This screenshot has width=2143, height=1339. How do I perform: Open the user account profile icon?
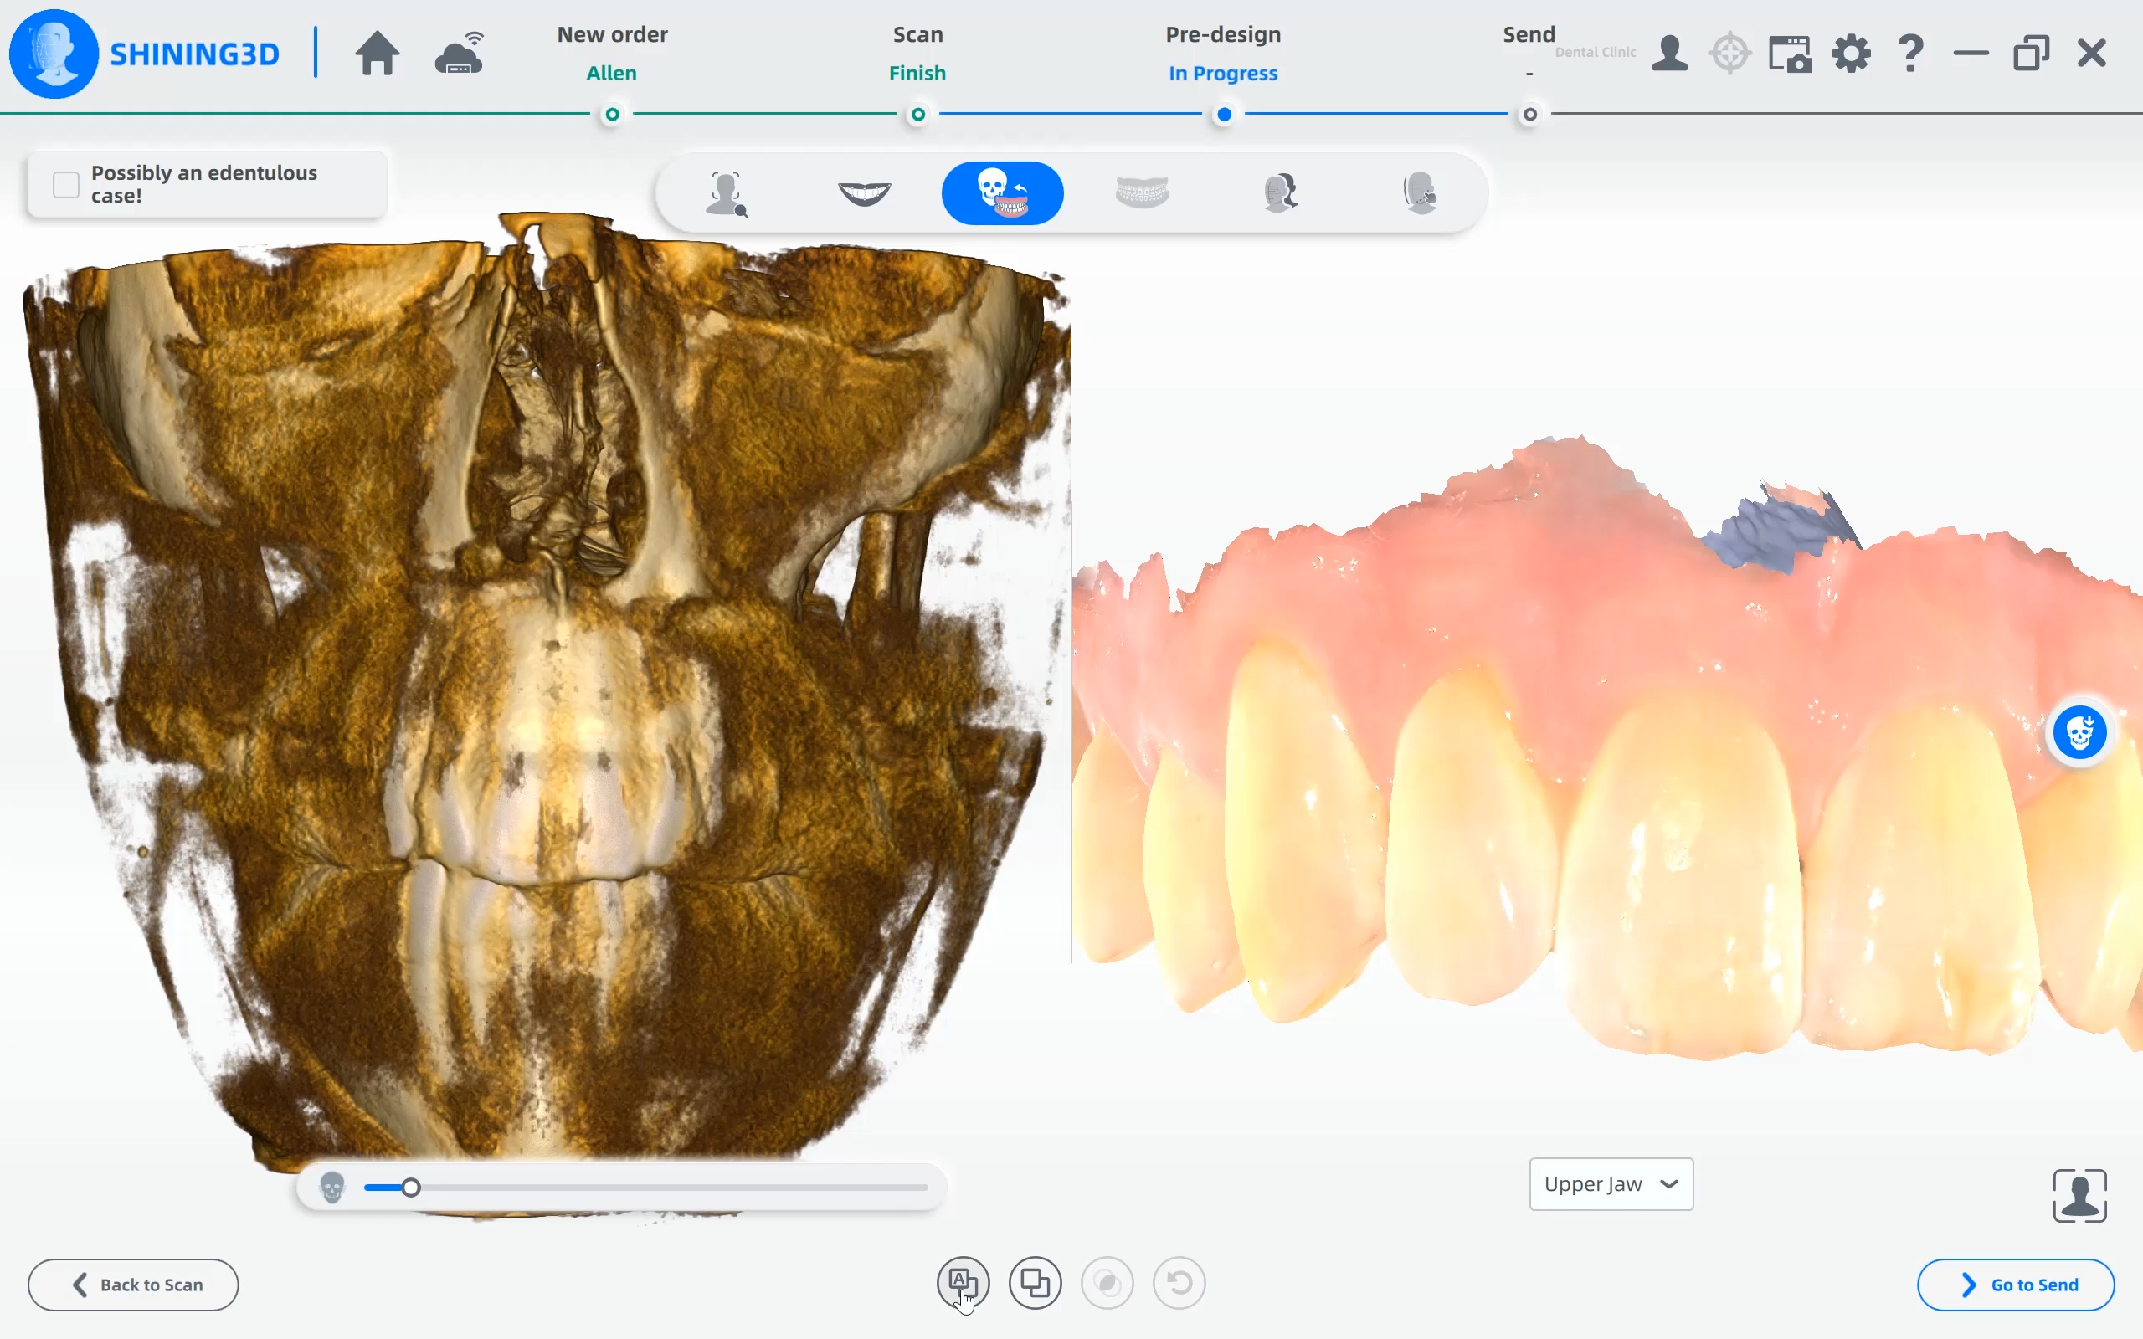[1669, 54]
